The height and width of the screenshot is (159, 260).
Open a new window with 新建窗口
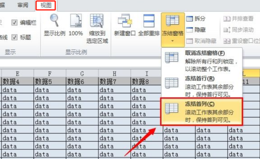(x=125, y=25)
